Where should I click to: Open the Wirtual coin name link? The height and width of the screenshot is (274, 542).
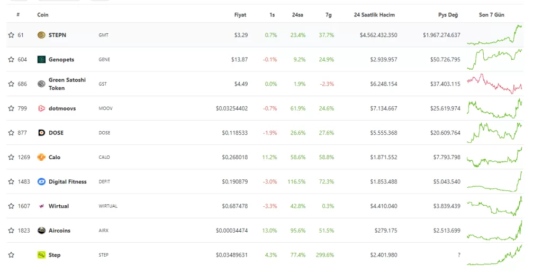(x=59, y=206)
